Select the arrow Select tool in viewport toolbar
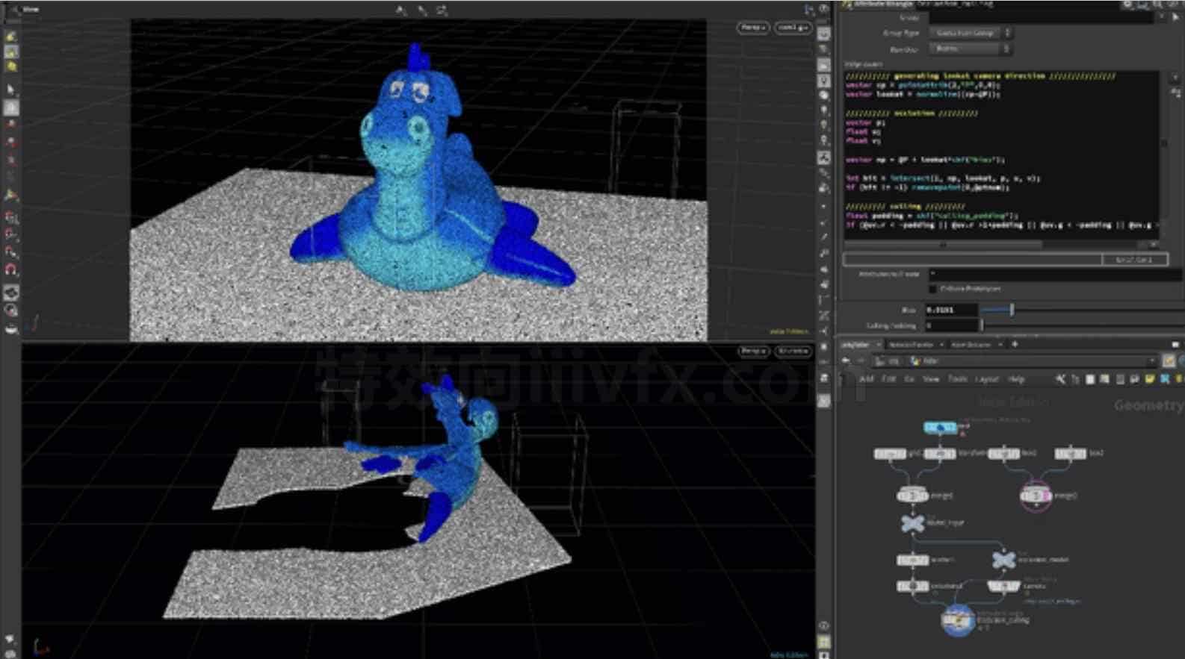 11,90
